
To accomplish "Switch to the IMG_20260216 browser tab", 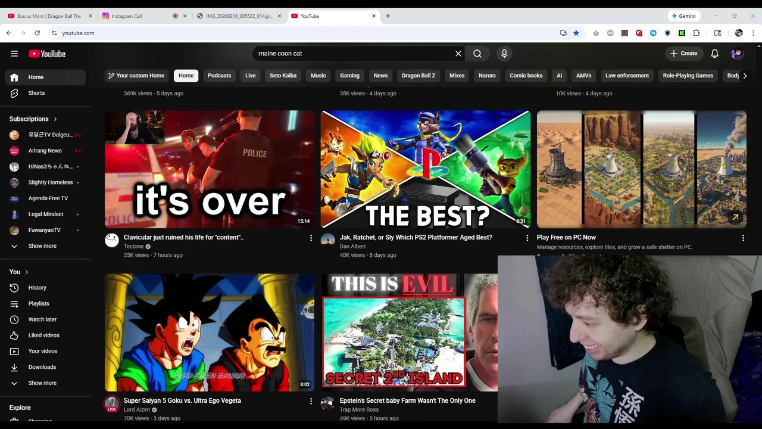I will tap(239, 16).
